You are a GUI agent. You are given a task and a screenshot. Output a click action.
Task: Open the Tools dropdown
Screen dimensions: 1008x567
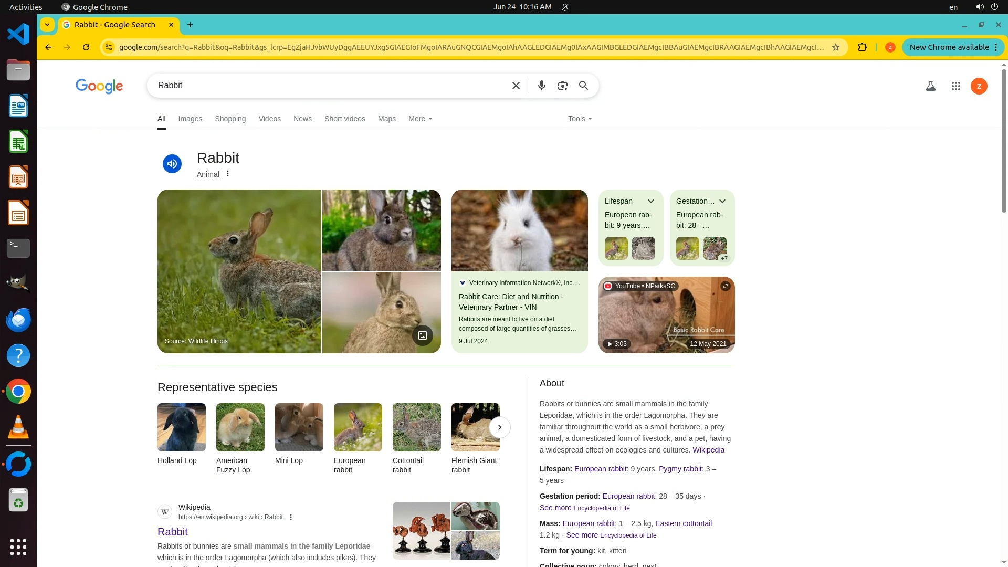(580, 119)
